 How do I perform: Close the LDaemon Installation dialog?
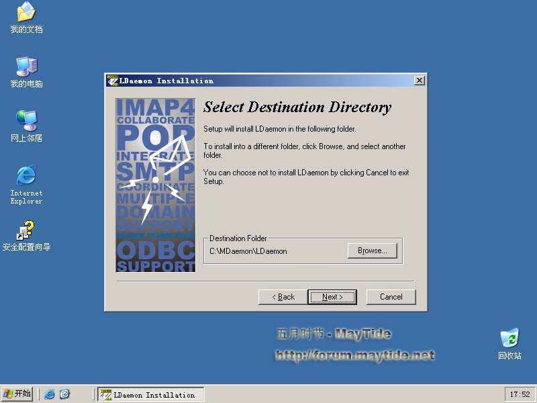420,81
